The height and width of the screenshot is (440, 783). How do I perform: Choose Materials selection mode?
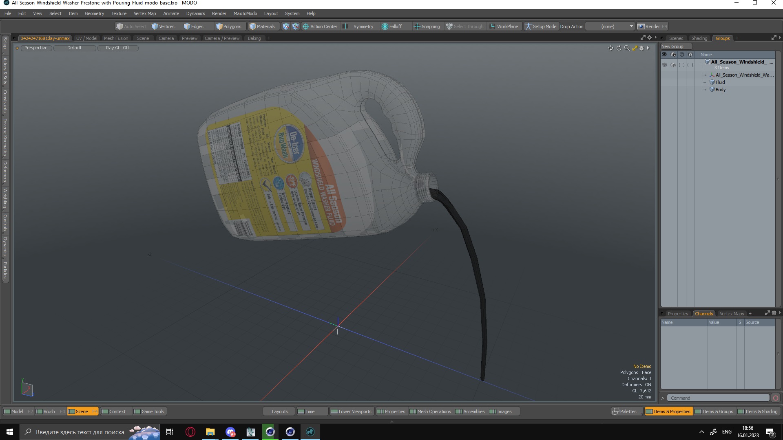(262, 26)
